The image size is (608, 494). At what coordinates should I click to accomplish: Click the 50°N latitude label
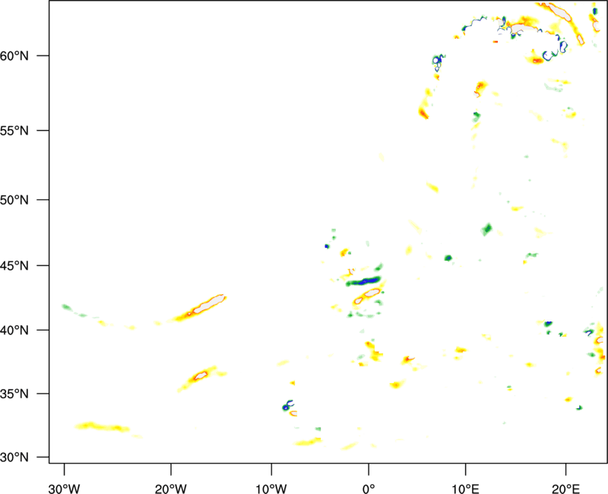14,200
